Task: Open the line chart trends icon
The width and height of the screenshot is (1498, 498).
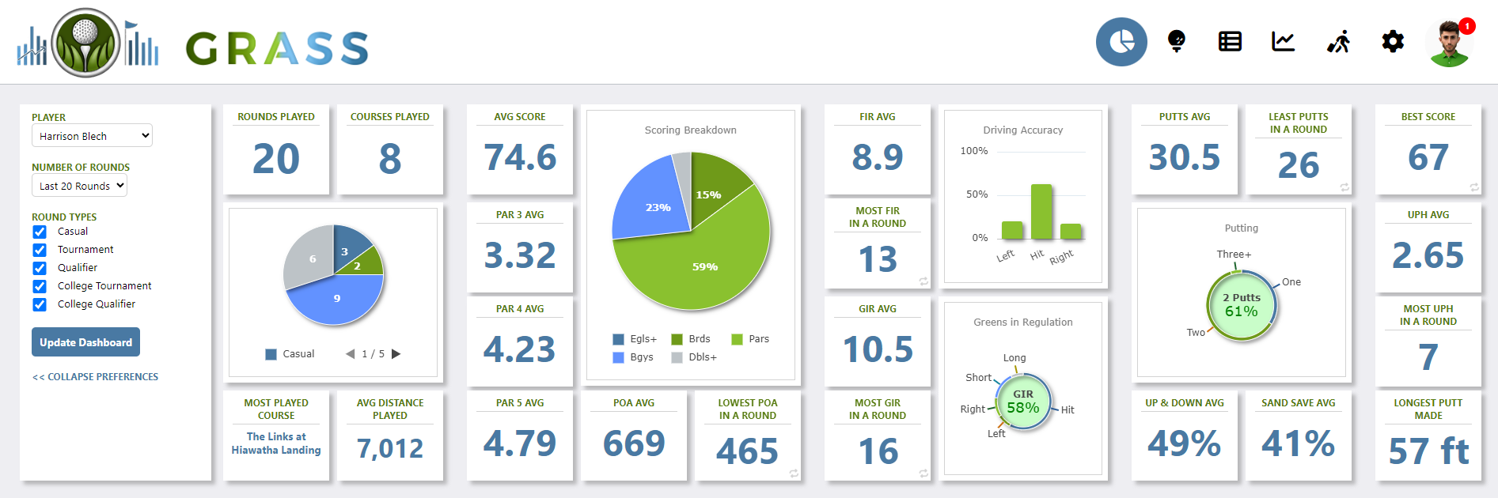Action: coord(1283,41)
